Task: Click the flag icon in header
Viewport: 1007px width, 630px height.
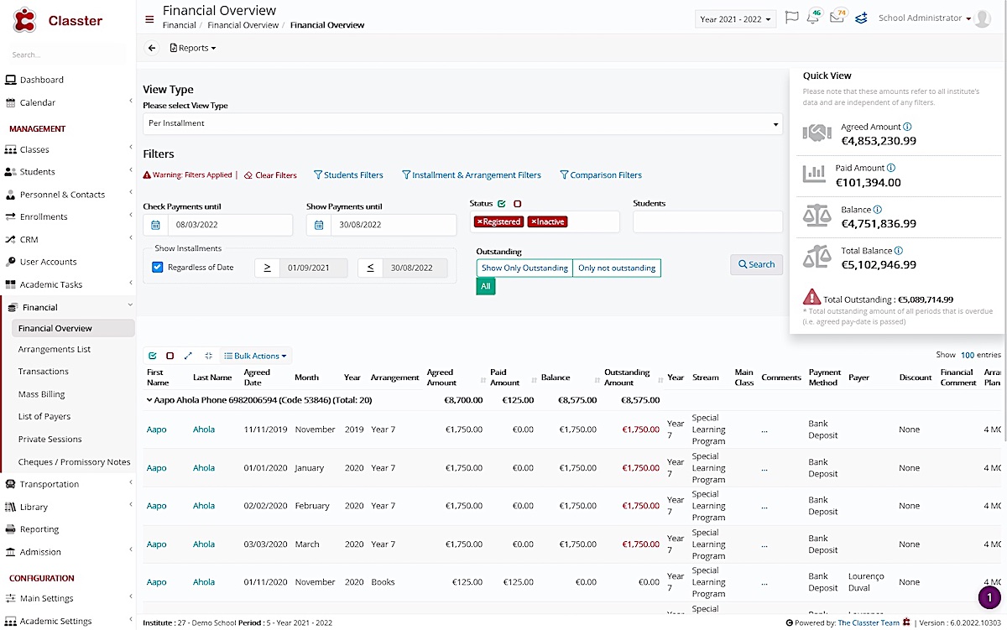Action: 791,18
